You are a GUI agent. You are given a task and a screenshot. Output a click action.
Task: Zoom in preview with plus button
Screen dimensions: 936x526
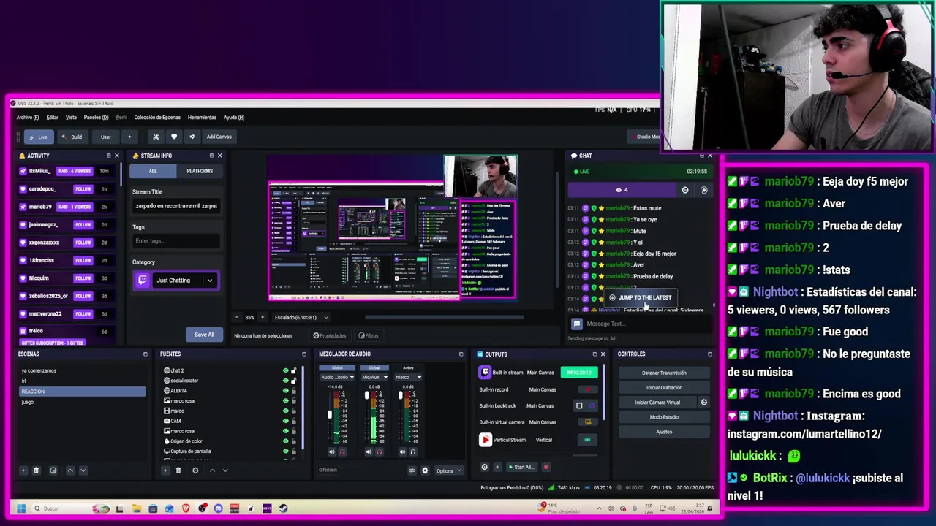point(263,317)
